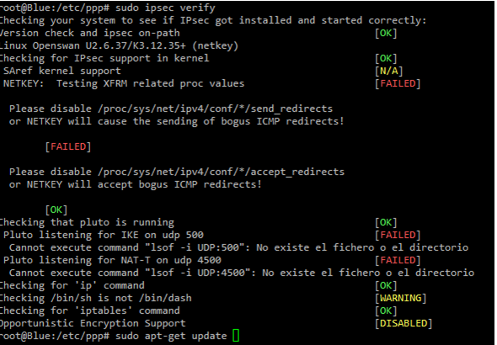497x345 pixels.
Task: Click the OK status for pluto is running
Action: (x=386, y=222)
